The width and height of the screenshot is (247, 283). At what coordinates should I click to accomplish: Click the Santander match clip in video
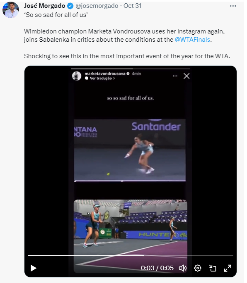pos(130,150)
